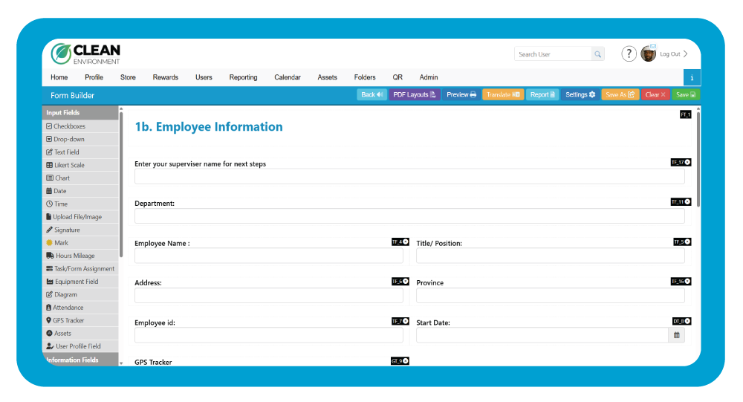Click the search magnifier icon
Viewport: 743px width, 402px height.
597,54
